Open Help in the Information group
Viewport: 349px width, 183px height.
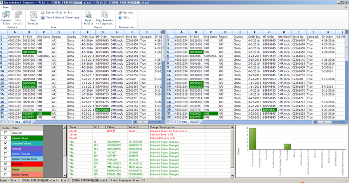120,17
